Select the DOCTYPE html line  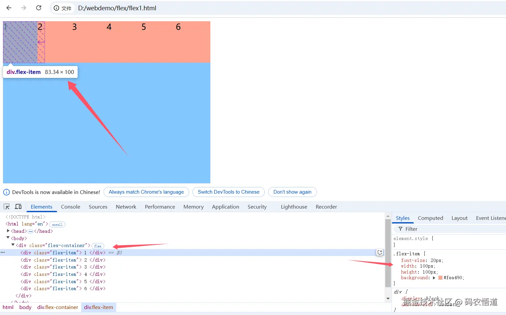click(x=26, y=217)
